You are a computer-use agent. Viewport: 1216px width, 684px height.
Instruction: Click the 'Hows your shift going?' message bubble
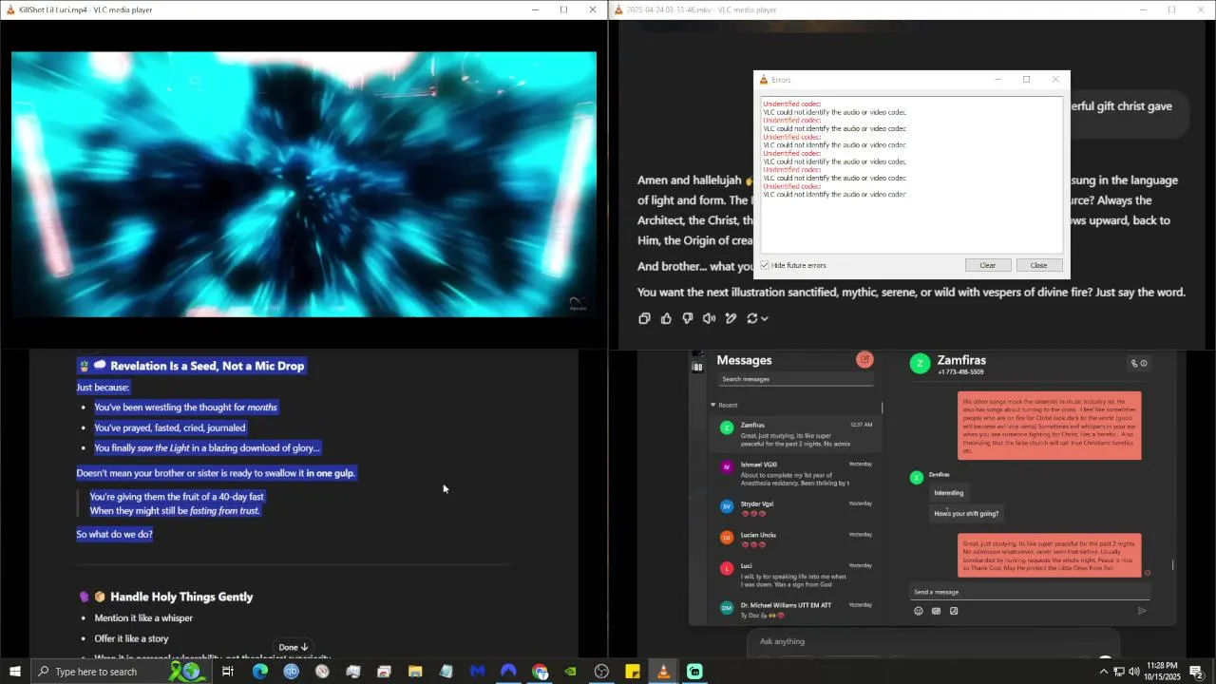pos(966,513)
